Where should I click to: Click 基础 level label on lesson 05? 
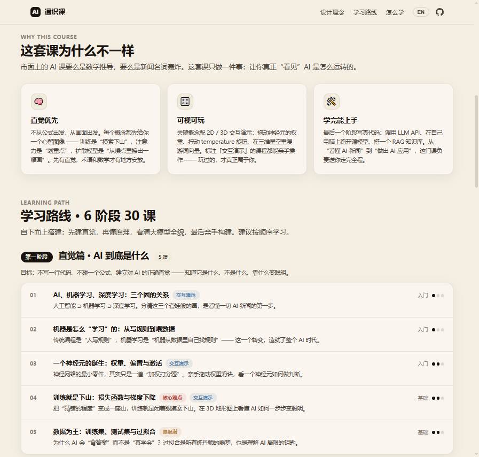tap(423, 432)
